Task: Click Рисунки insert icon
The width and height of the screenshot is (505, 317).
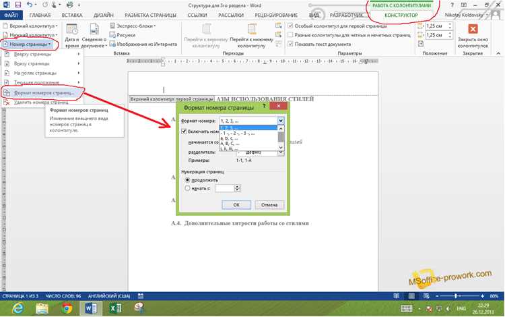Action: [x=123, y=35]
